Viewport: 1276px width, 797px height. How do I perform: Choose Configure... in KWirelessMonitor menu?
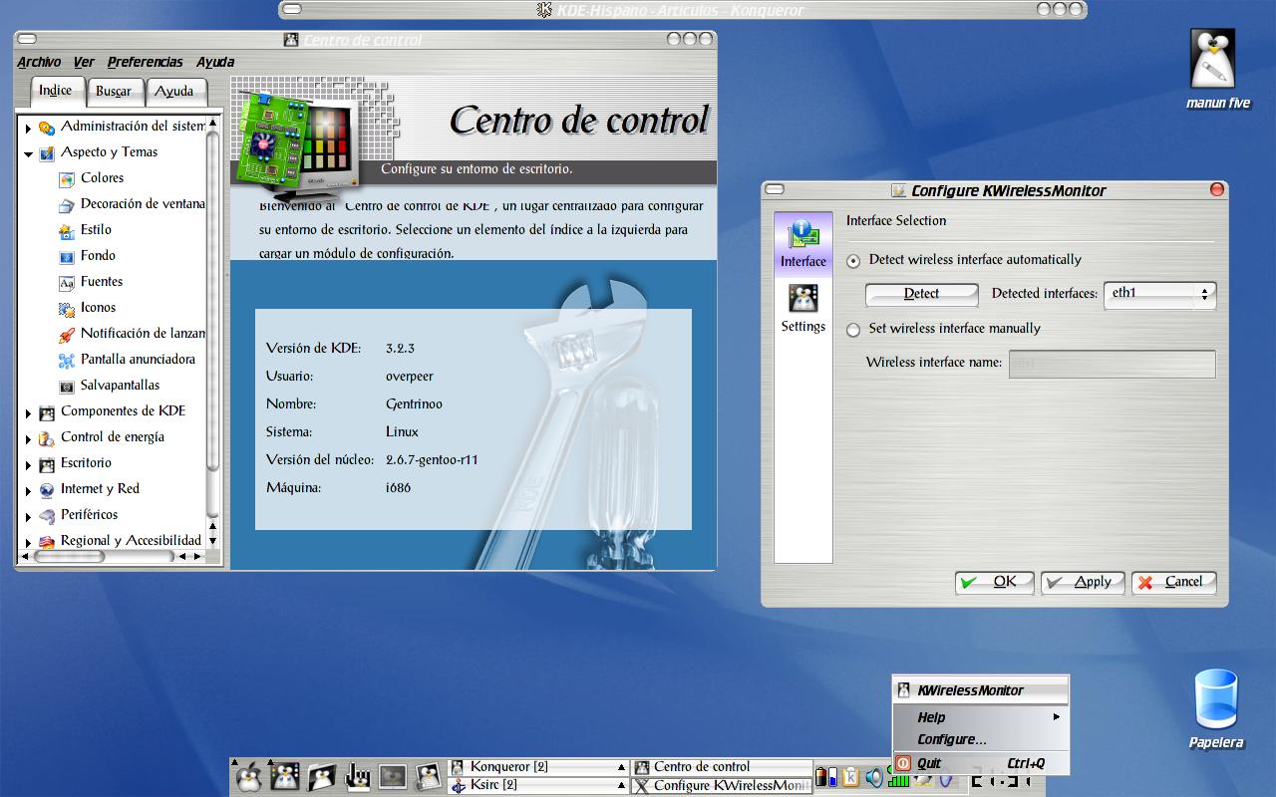coord(981,739)
